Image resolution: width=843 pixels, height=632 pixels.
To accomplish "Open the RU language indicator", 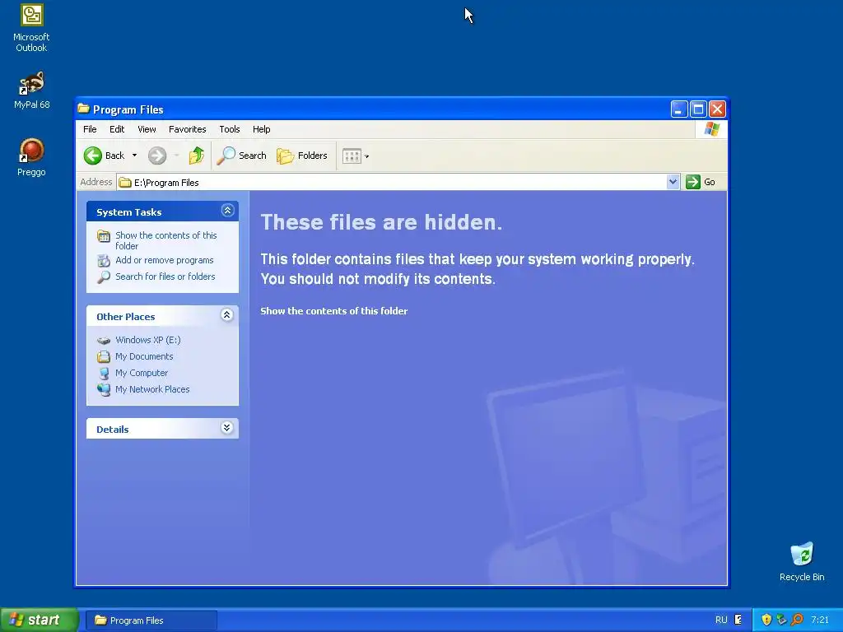I will point(721,620).
